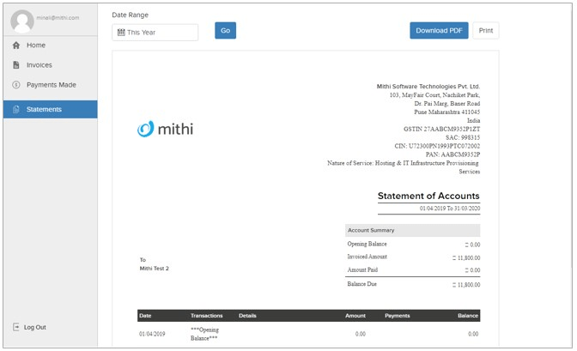577x351 pixels.
Task: Click the Print button
Action: click(486, 31)
